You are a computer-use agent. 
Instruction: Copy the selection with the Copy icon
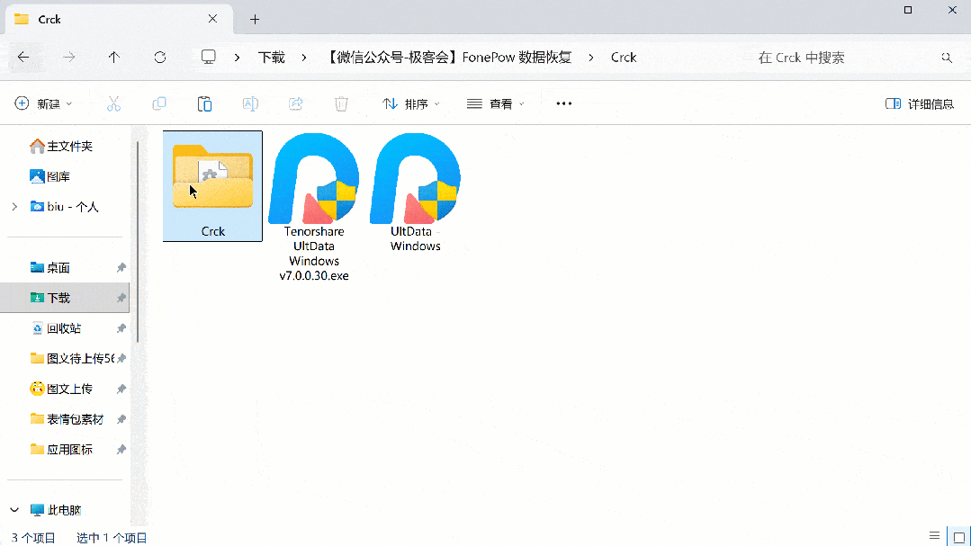point(159,103)
